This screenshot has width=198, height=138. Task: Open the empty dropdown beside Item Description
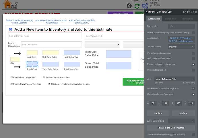[102, 44]
